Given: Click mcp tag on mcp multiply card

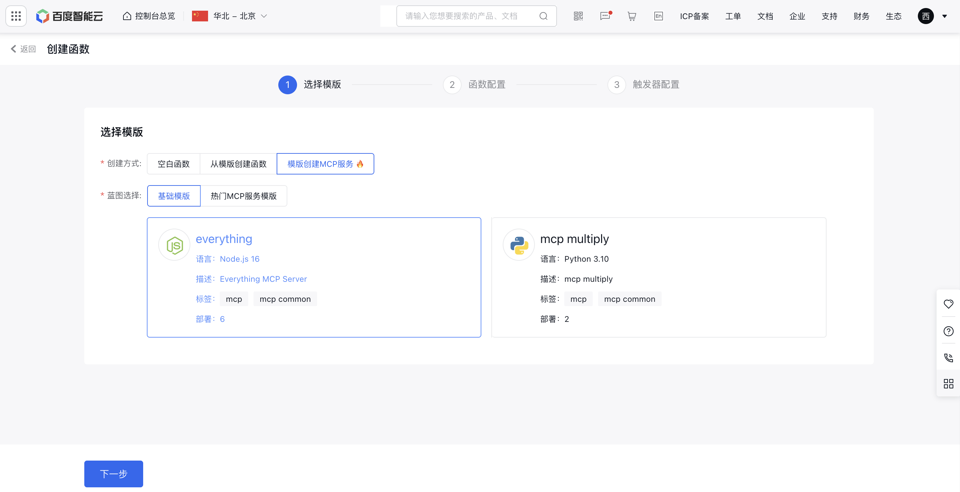Looking at the screenshot, I should pos(578,299).
